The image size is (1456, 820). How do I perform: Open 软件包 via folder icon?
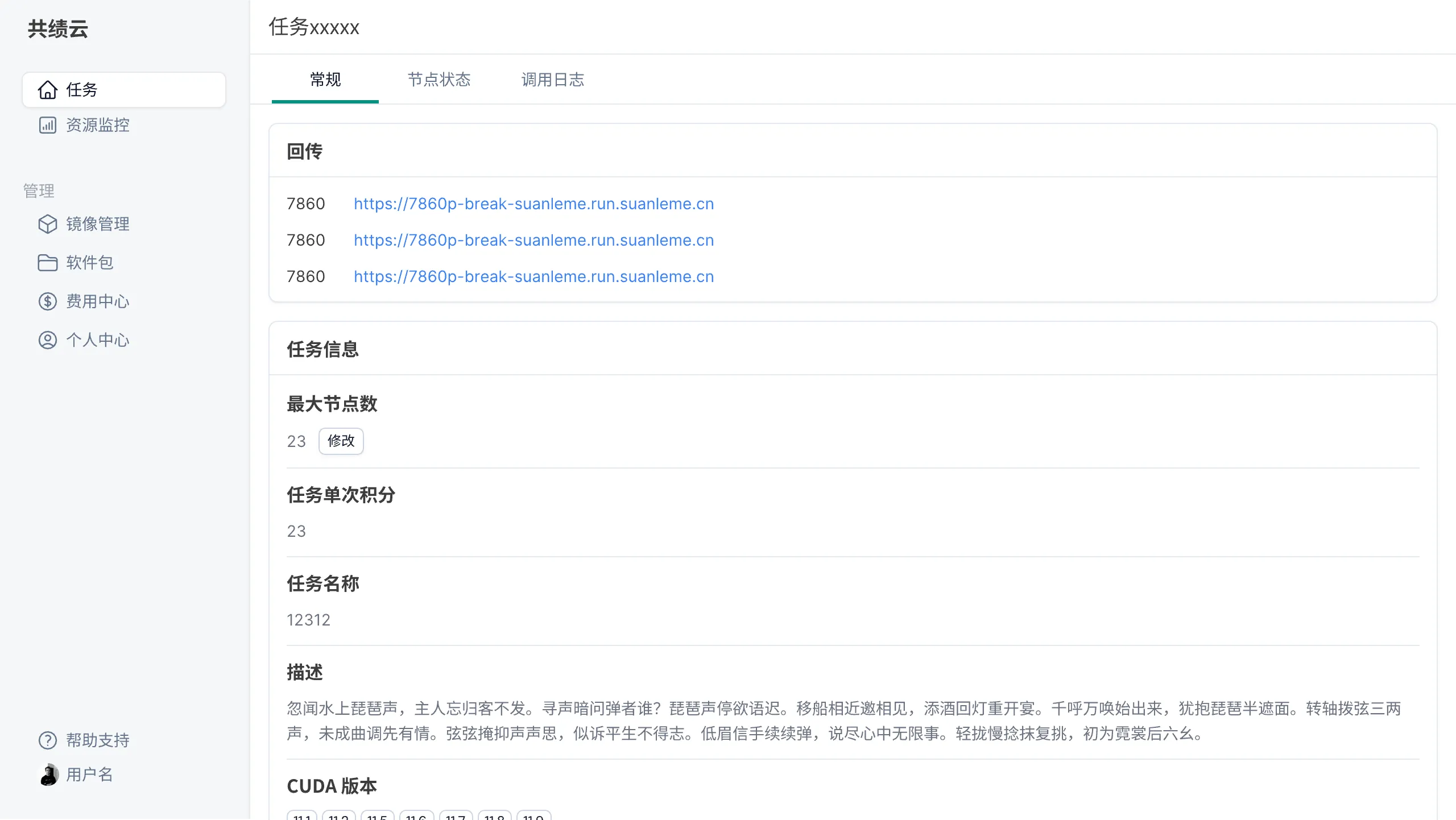click(x=48, y=262)
